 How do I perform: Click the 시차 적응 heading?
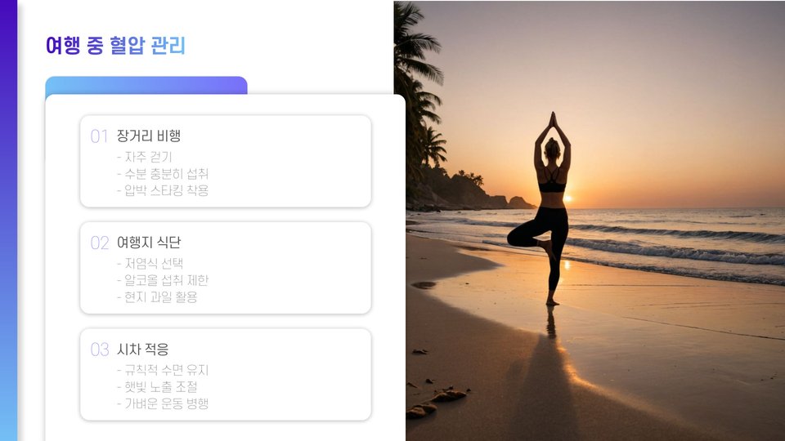(x=142, y=349)
